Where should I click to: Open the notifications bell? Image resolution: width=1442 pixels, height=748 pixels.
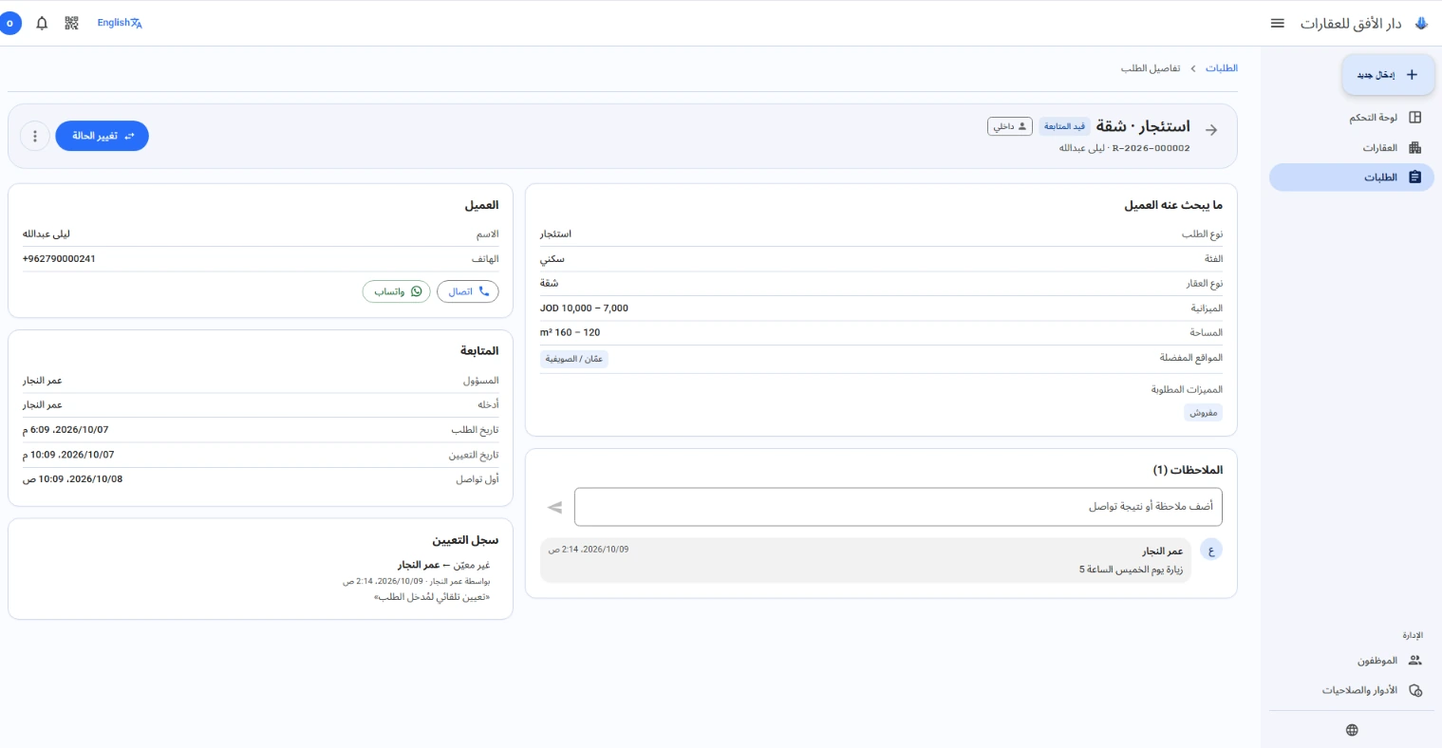(42, 23)
